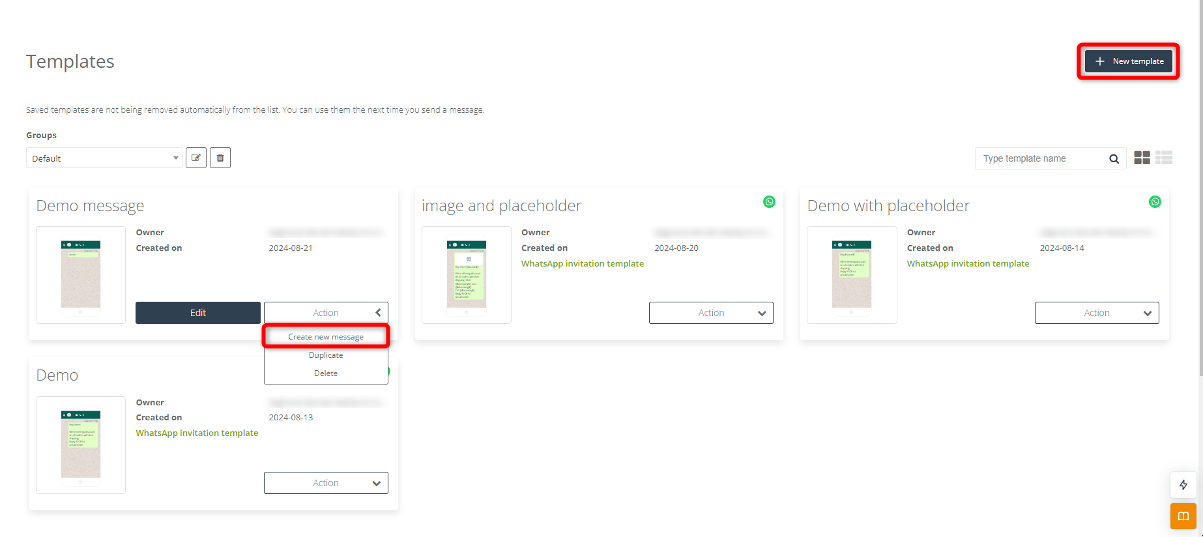
Task: Edit the Demo message template
Action: (198, 313)
